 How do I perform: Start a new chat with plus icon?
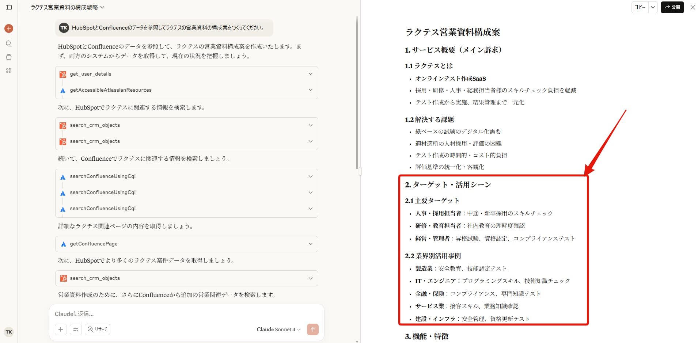click(9, 28)
